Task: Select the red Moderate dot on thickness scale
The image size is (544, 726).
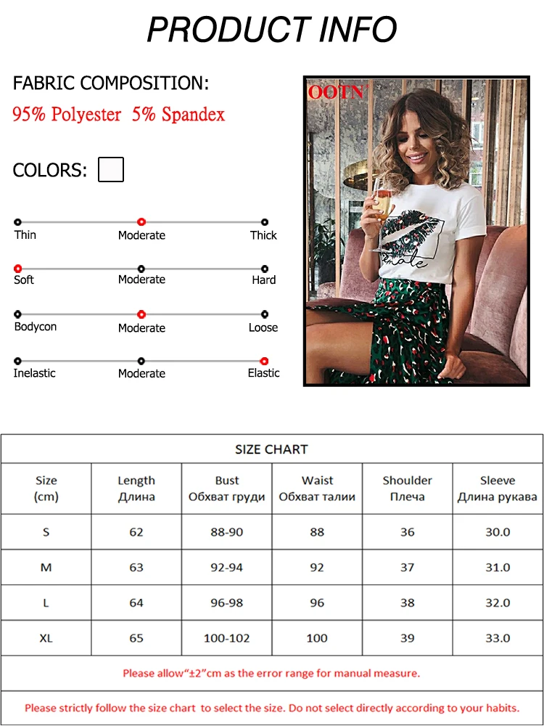Action: tap(141, 222)
